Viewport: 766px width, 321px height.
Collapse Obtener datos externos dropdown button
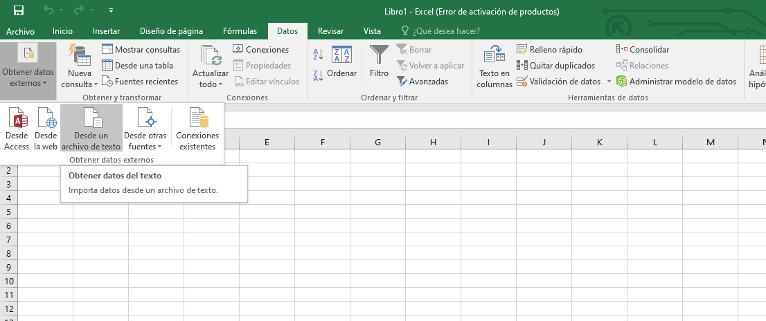tap(28, 71)
